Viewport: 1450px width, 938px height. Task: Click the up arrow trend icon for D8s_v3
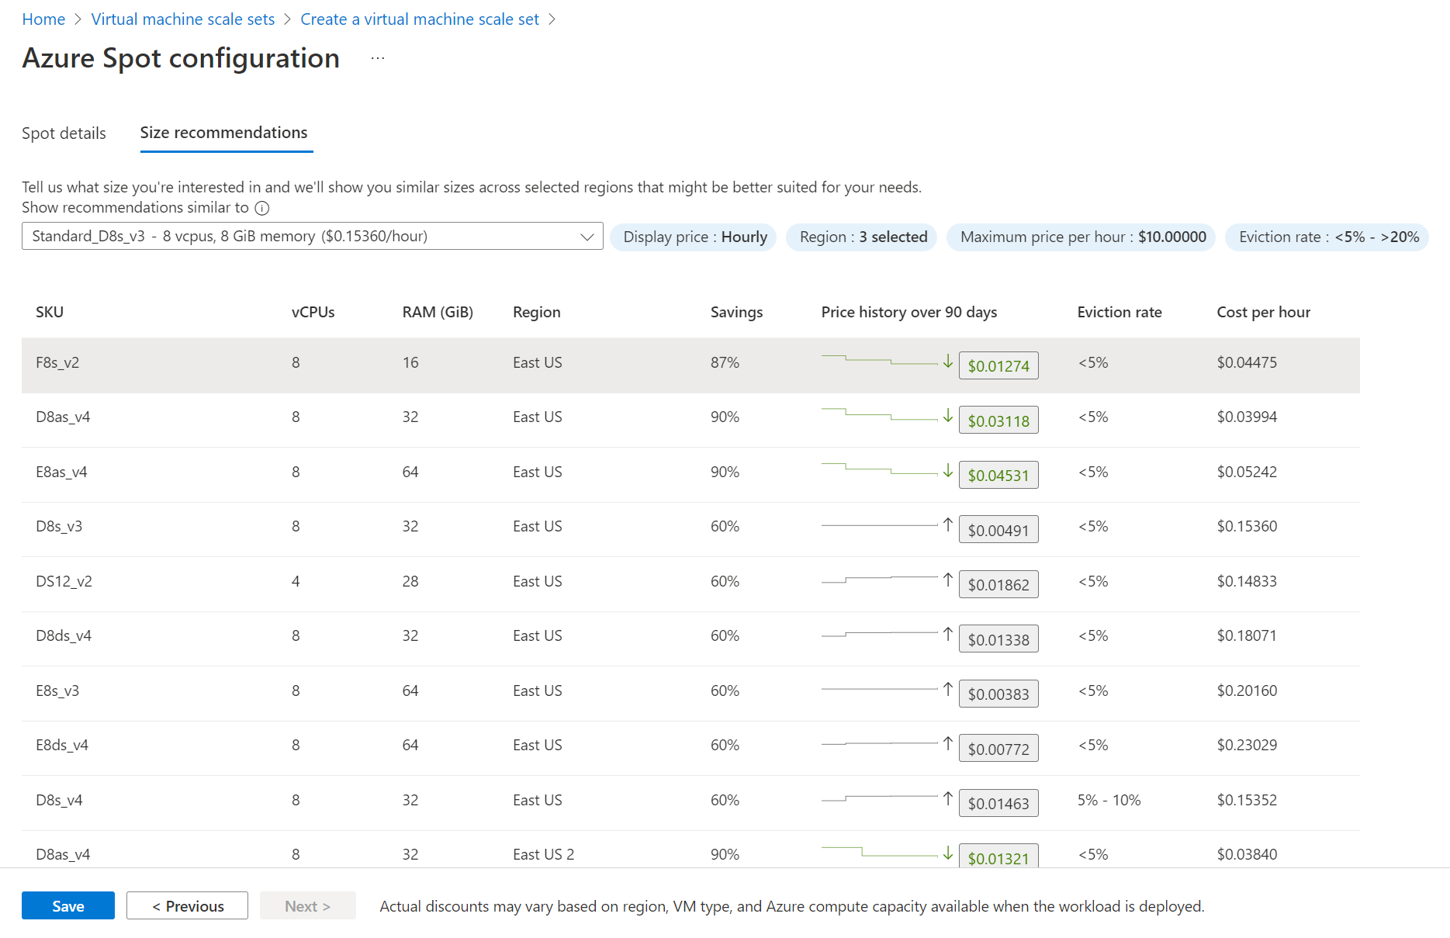click(947, 525)
